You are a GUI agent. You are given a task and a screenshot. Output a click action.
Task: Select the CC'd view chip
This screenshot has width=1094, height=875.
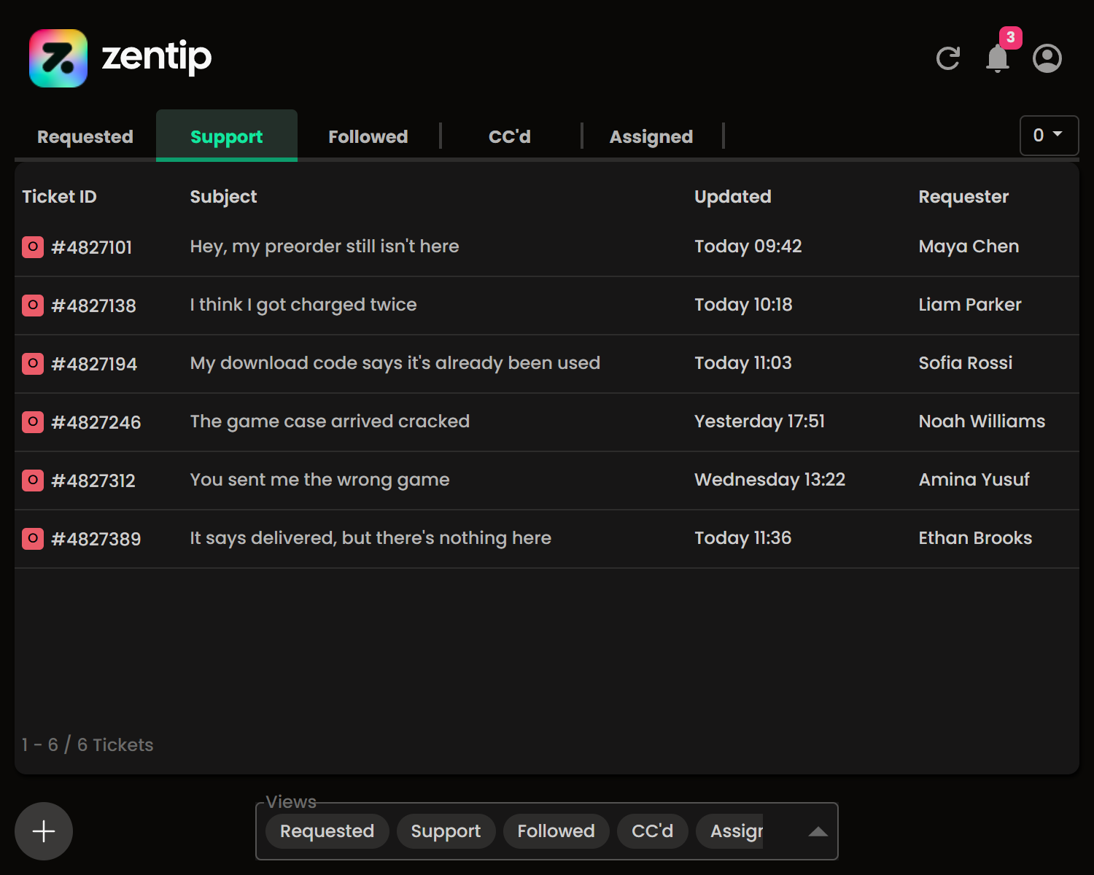click(x=653, y=831)
